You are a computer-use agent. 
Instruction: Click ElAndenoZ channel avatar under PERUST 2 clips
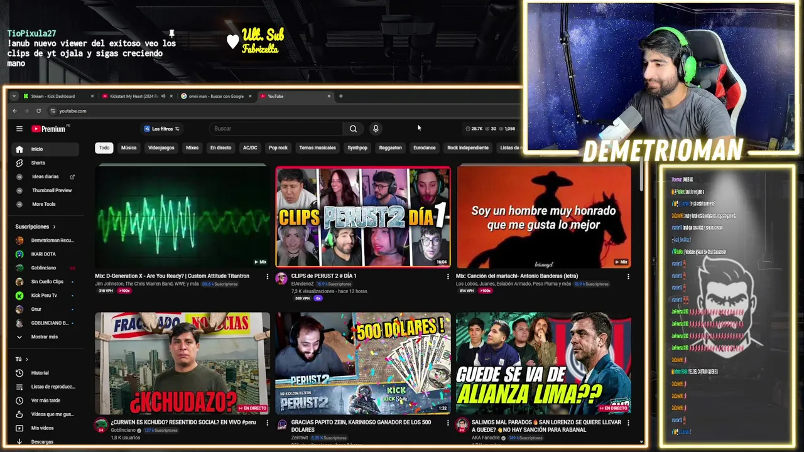pyautogui.click(x=281, y=278)
